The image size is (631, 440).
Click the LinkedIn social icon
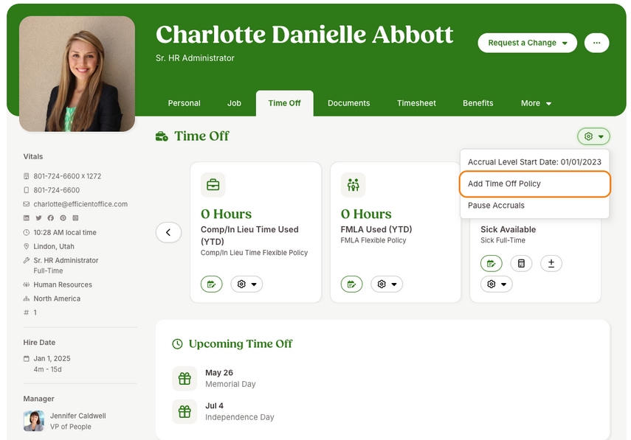(x=26, y=218)
